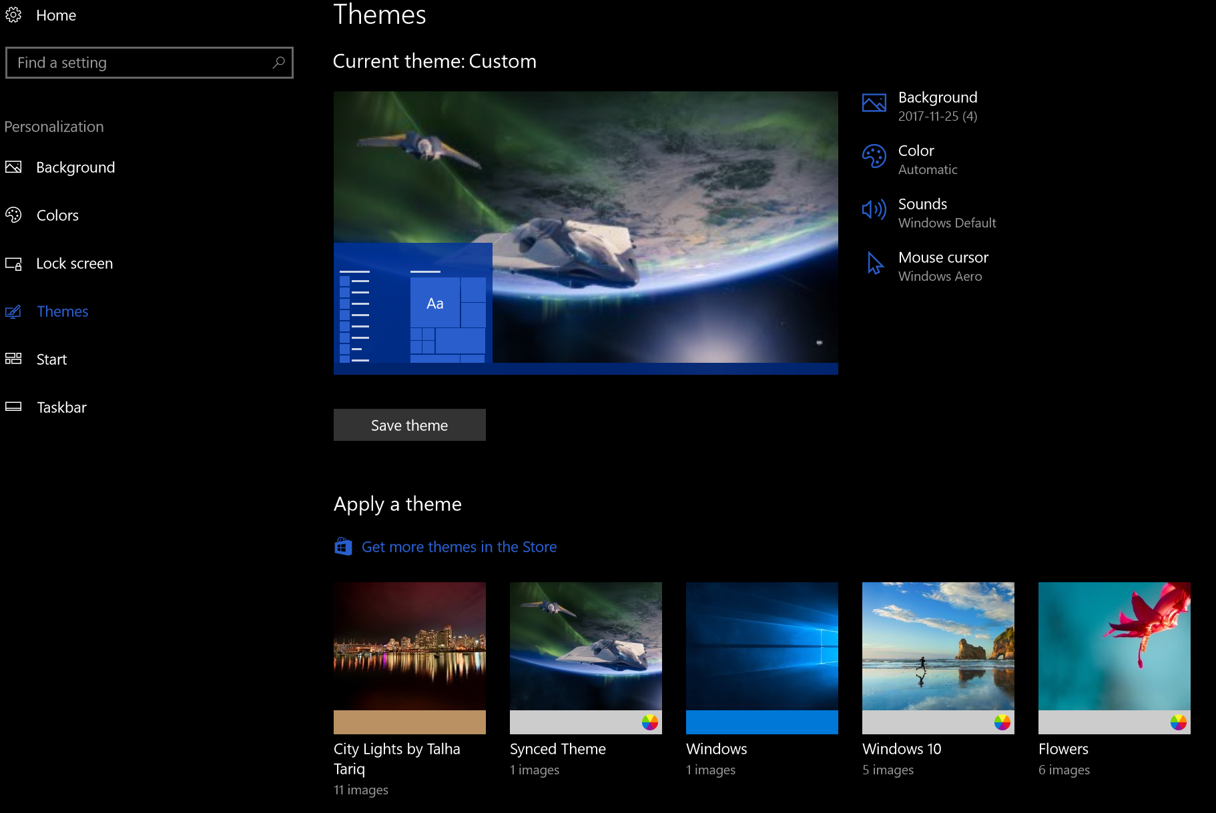Switch to the Taskbar settings page
1216x813 pixels.
click(61, 408)
